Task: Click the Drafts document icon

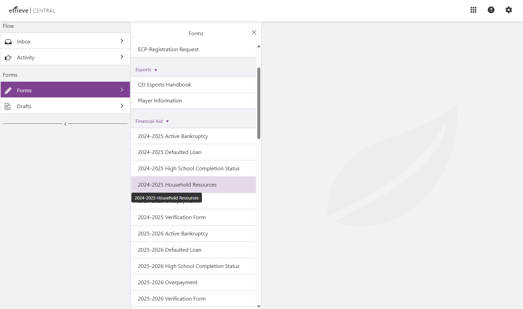Action: [7, 106]
